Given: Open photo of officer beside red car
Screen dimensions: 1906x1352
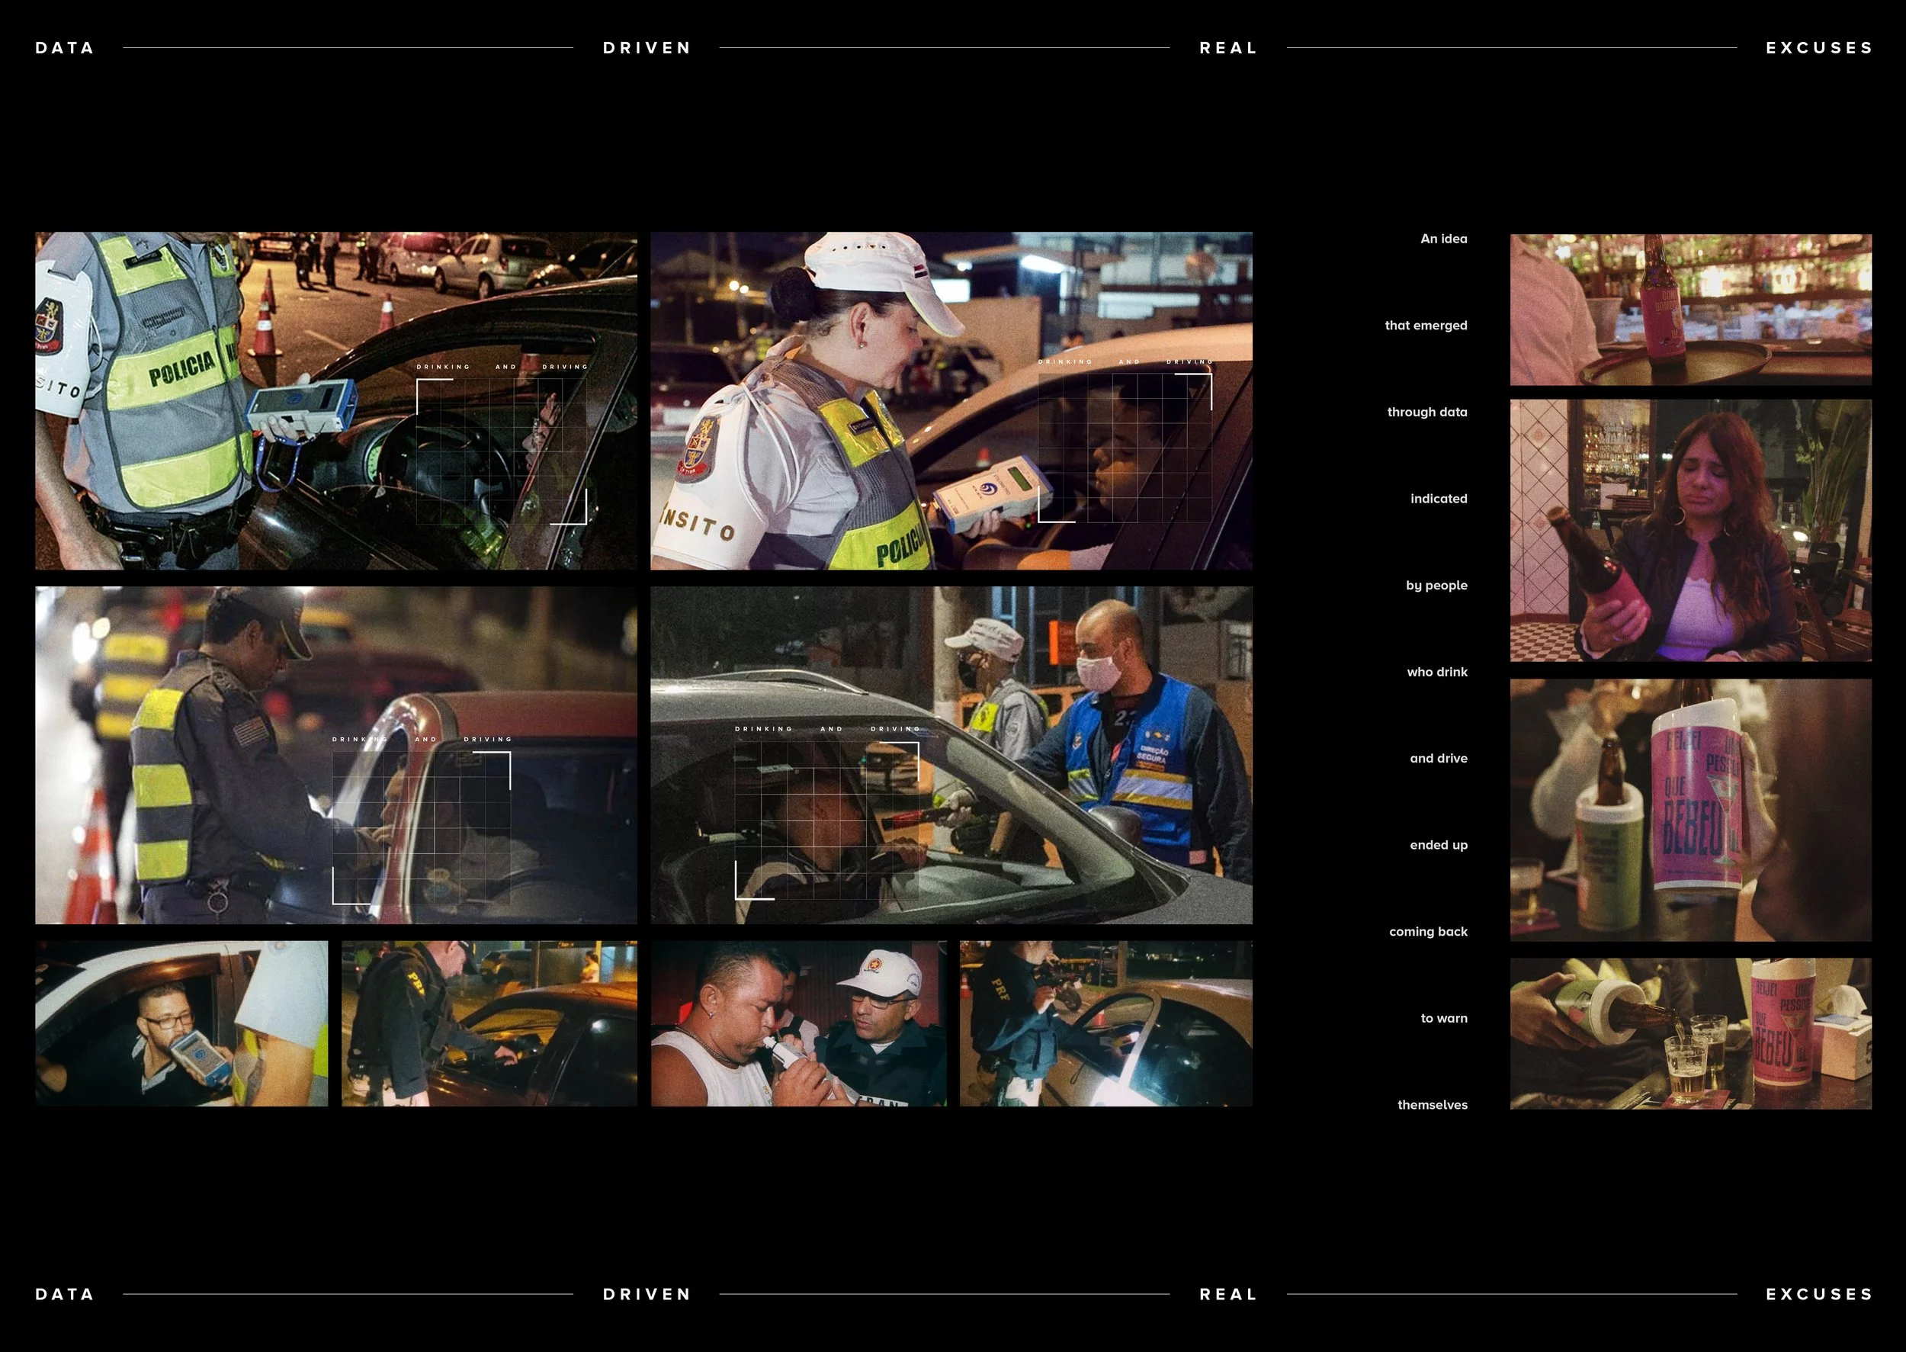Looking at the screenshot, I should coord(336,755).
